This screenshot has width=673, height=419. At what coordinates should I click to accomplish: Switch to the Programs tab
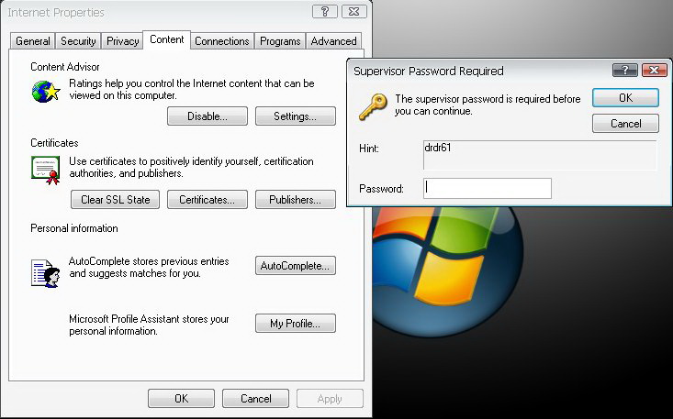[x=280, y=41]
